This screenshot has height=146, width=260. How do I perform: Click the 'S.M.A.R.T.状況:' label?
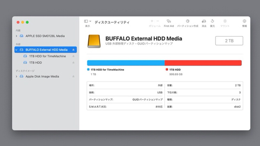(98, 107)
